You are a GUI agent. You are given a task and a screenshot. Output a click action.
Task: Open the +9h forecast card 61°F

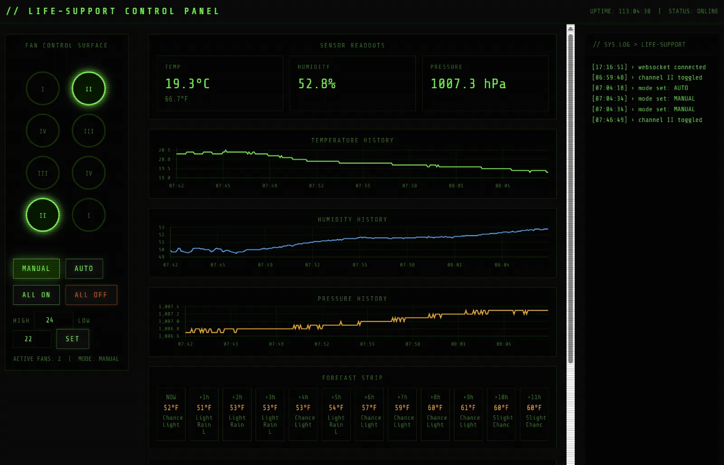[x=468, y=414]
